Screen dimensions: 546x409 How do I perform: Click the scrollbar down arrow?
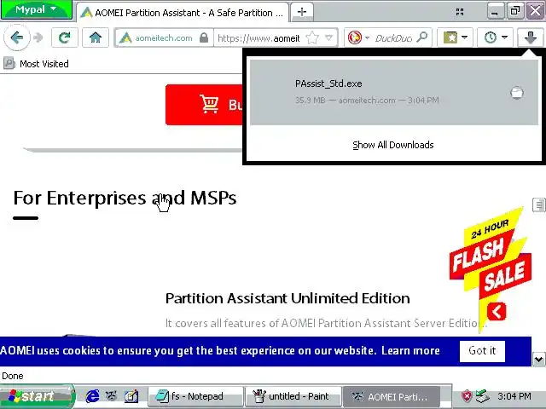(538, 360)
